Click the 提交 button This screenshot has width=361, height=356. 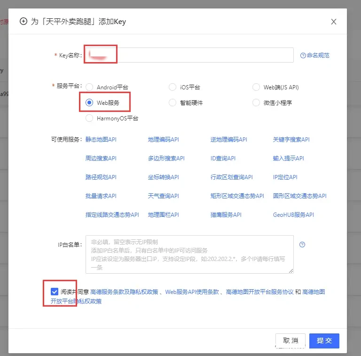324,340
